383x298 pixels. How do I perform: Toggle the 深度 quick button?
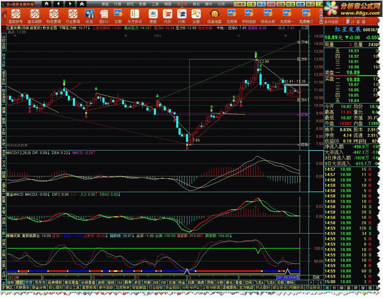click(x=300, y=4)
